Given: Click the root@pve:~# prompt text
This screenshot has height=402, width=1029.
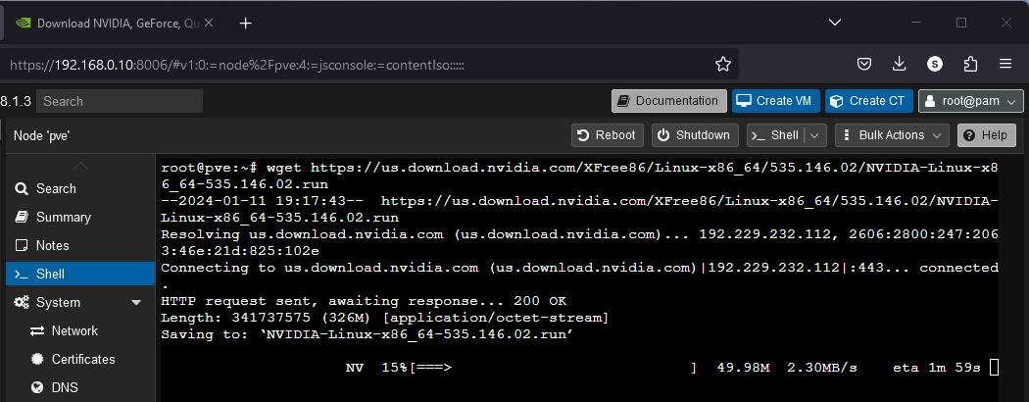Looking at the screenshot, I should click(210, 168).
